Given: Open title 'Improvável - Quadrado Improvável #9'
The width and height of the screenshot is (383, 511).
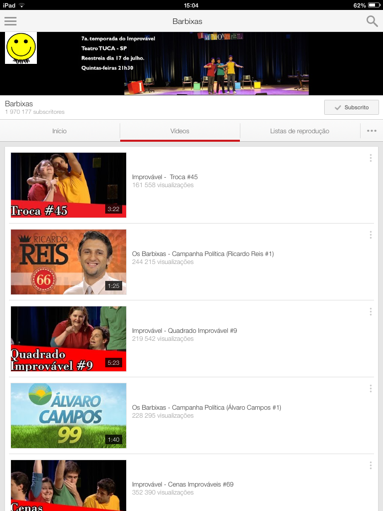Looking at the screenshot, I should click(x=185, y=331).
